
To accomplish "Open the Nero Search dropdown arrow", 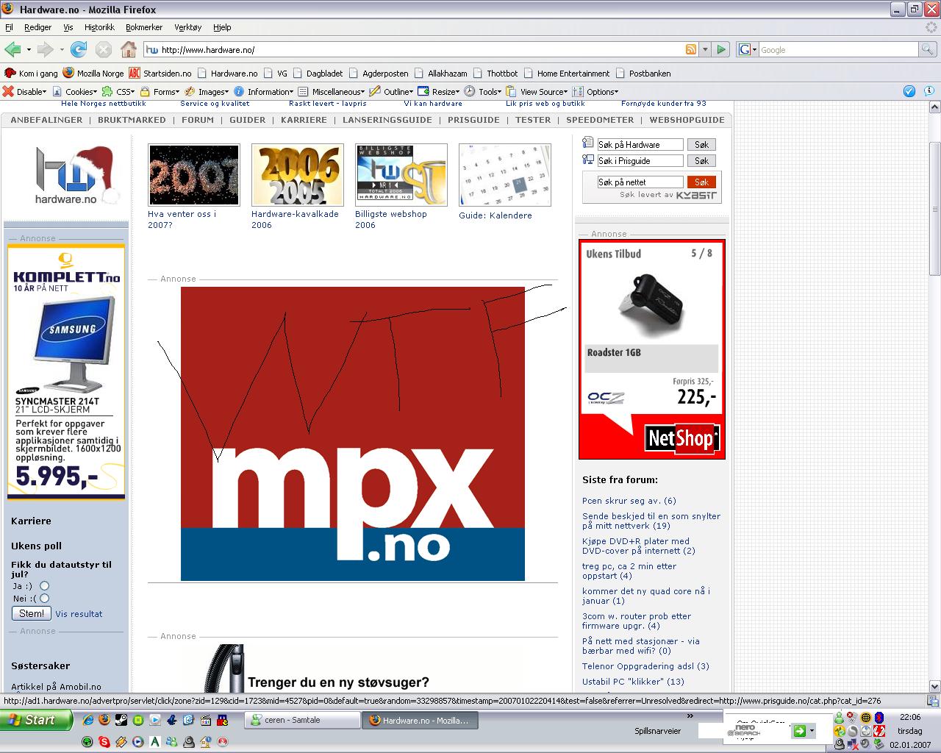I will click(x=812, y=731).
